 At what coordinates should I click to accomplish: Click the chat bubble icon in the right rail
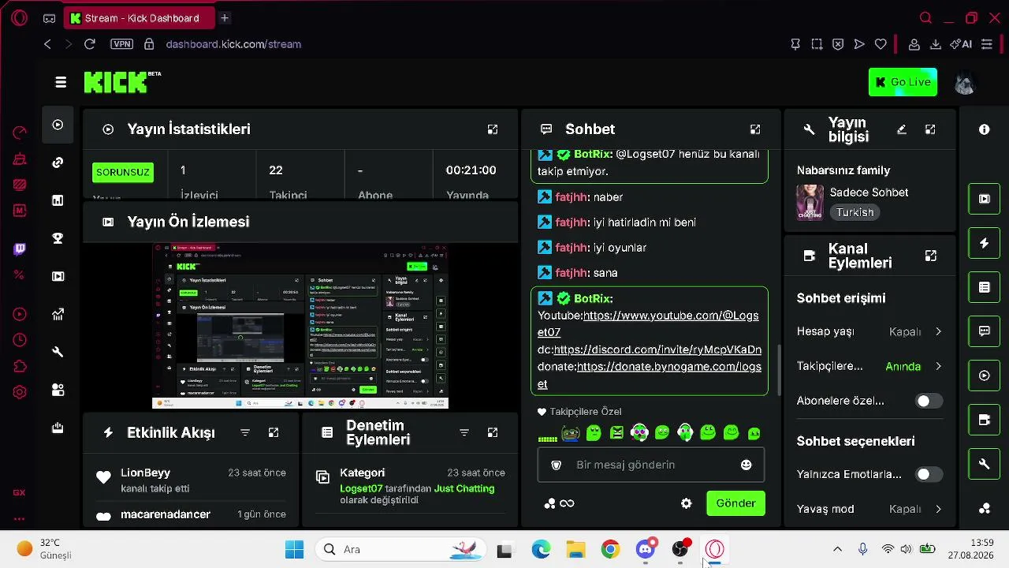(984, 331)
